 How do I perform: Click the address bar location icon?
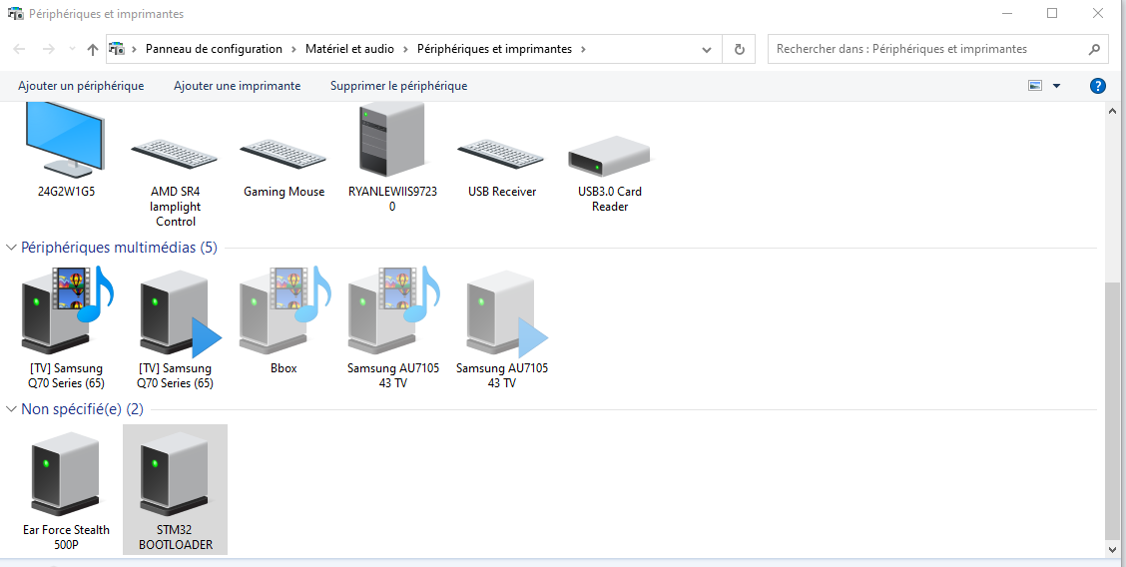[x=117, y=49]
